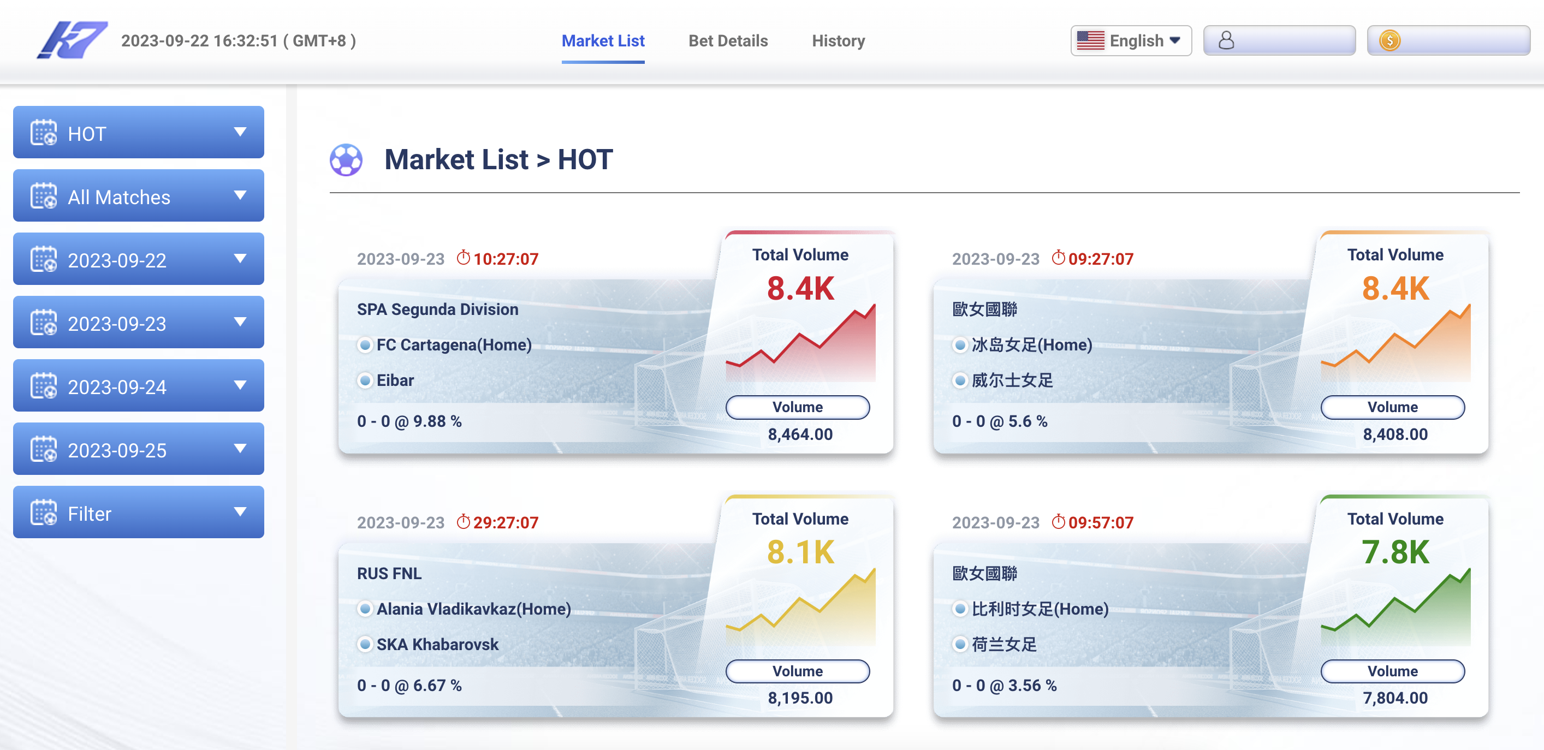Open the user account field
Viewport: 1544px width, 750px height.
pyautogui.click(x=1279, y=41)
